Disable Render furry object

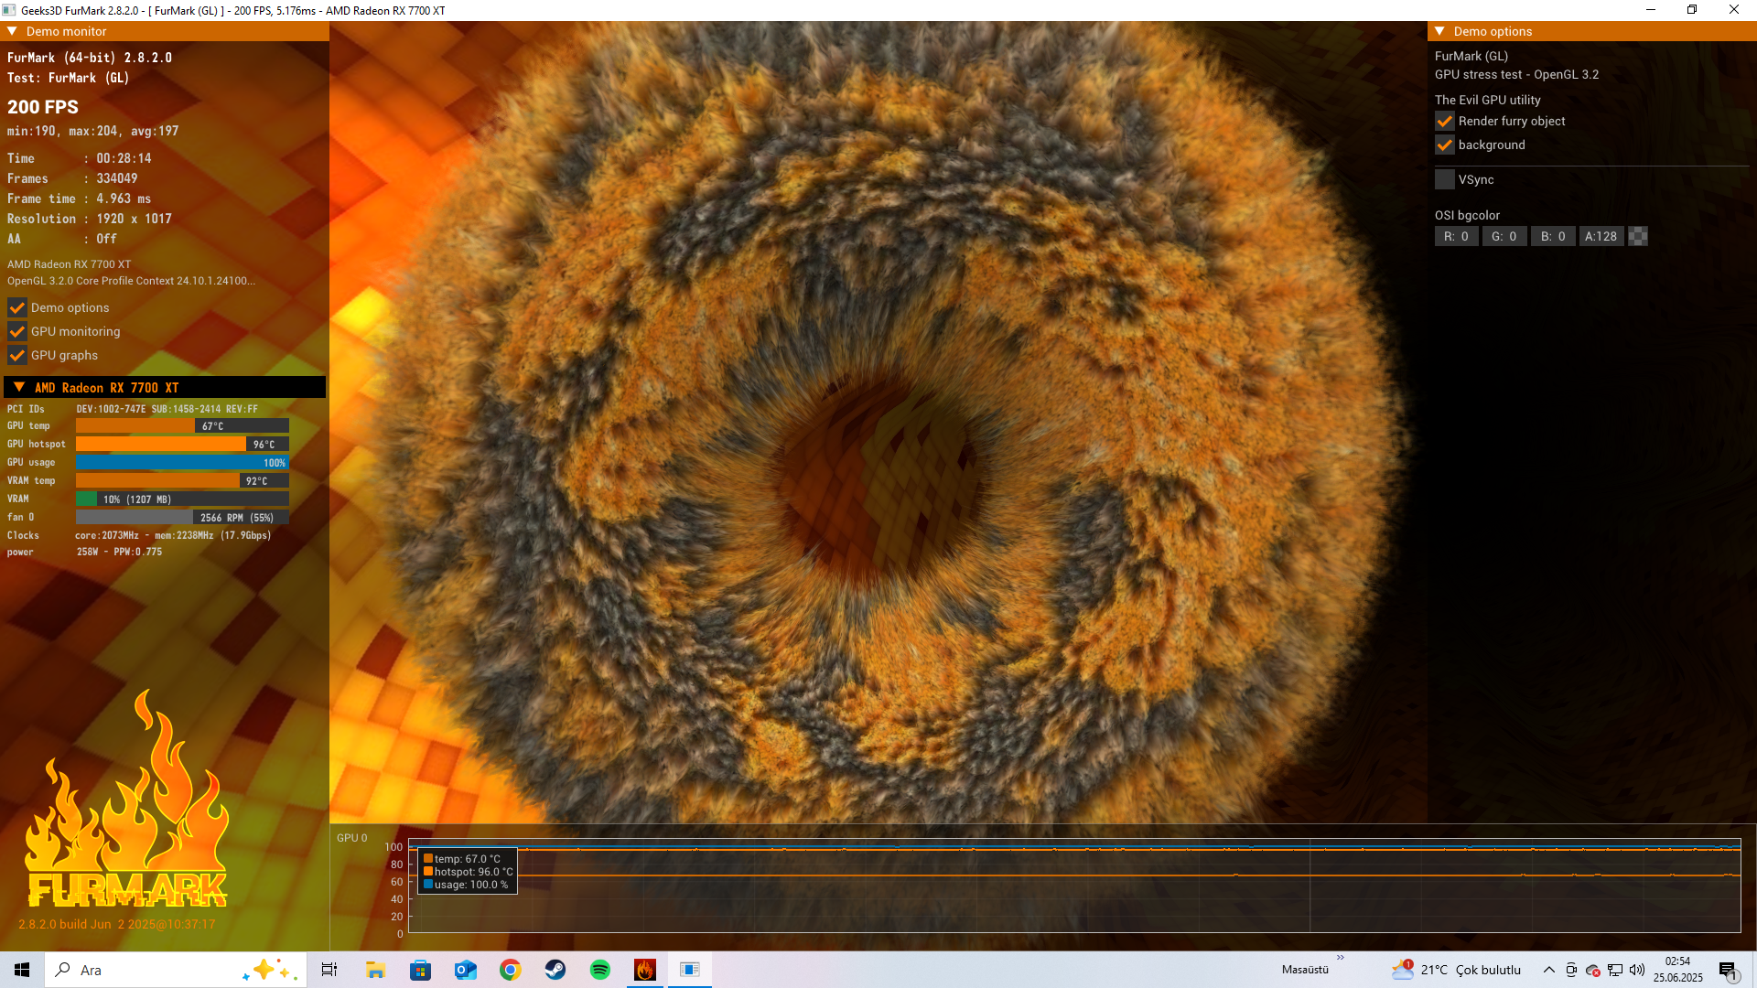click(x=1445, y=121)
